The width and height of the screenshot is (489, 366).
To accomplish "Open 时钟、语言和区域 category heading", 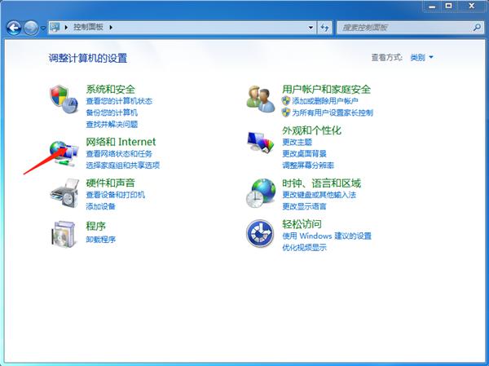I will 321,183.
